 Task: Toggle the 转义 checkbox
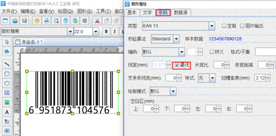coord(212,52)
